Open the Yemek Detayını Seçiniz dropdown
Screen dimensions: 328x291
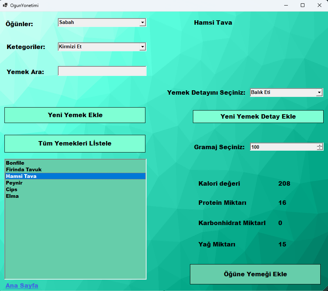pyautogui.click(x=286, y=92)
